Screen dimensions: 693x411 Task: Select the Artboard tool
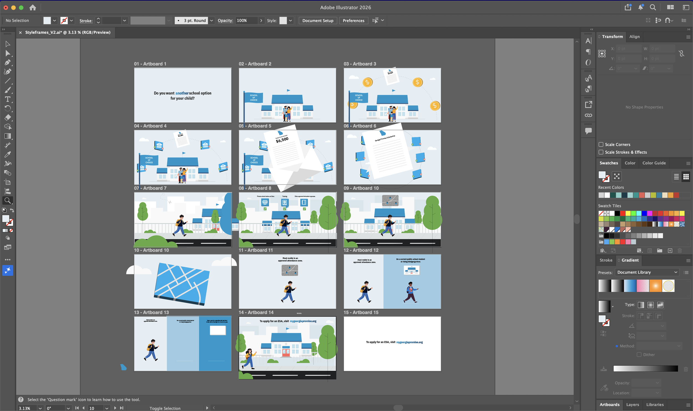[8, 182]
